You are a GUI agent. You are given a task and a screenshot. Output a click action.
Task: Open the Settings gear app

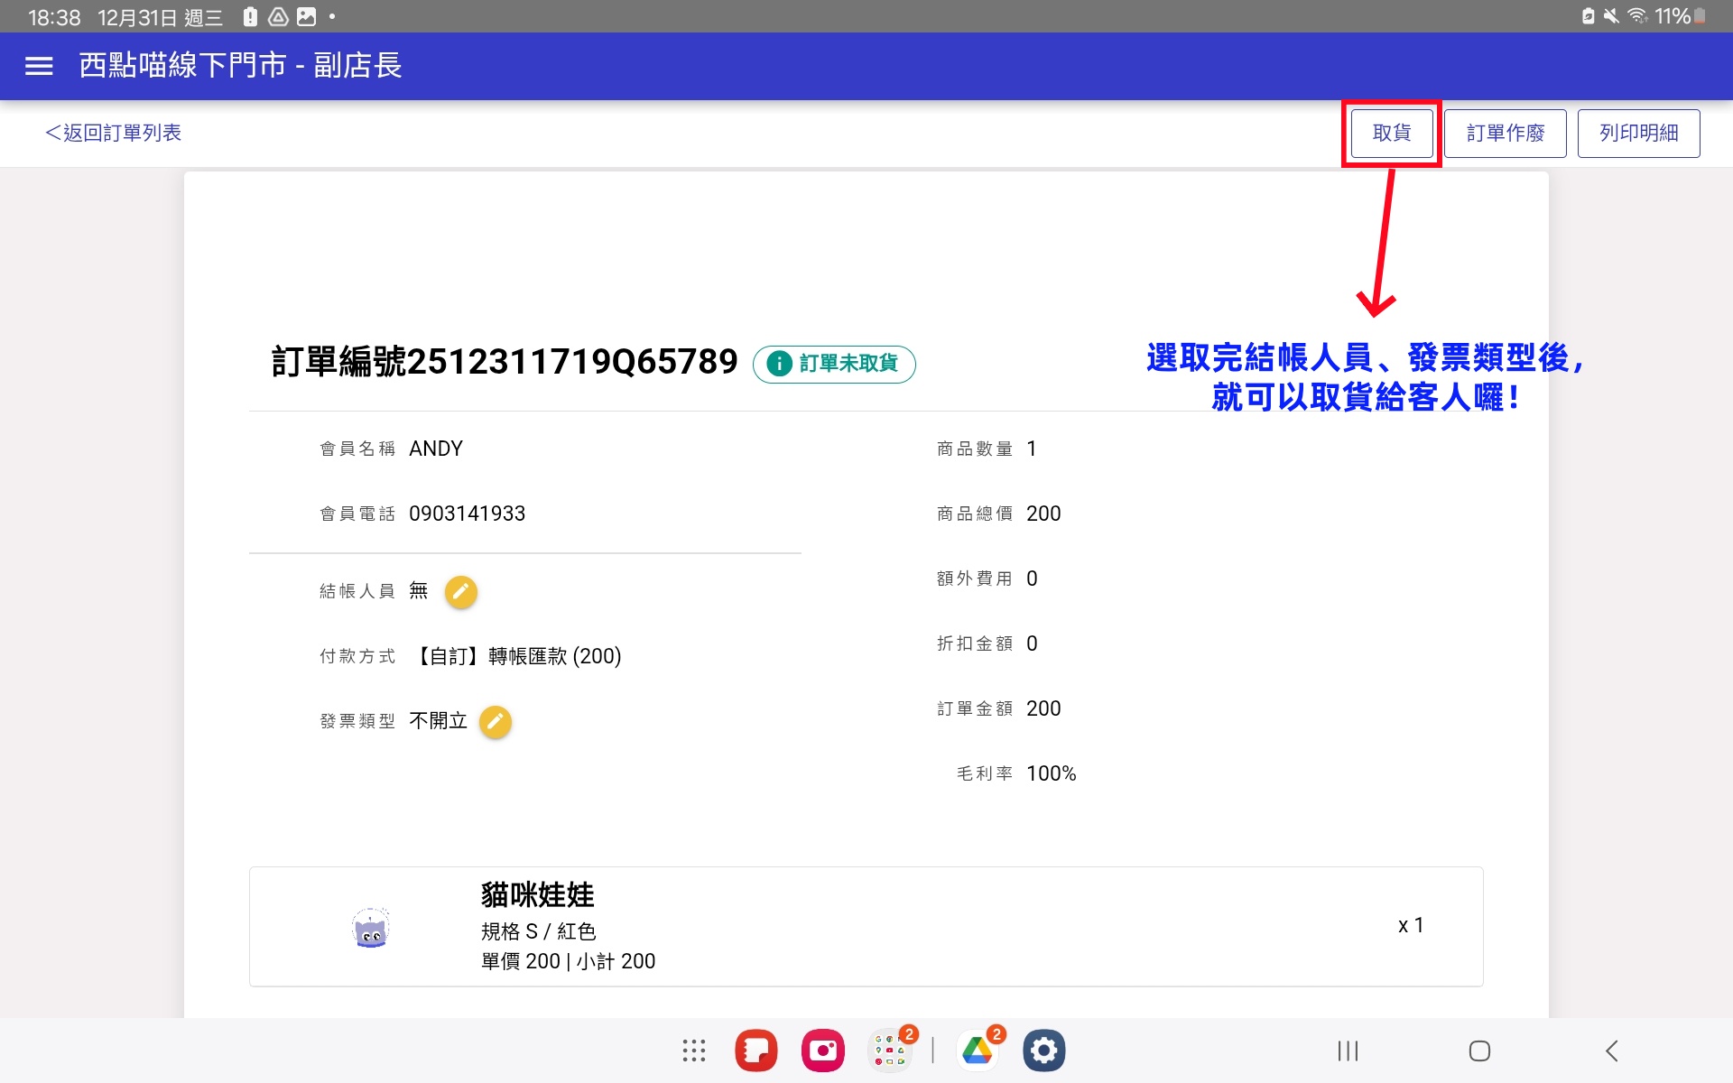(x=1044, y=1051)
